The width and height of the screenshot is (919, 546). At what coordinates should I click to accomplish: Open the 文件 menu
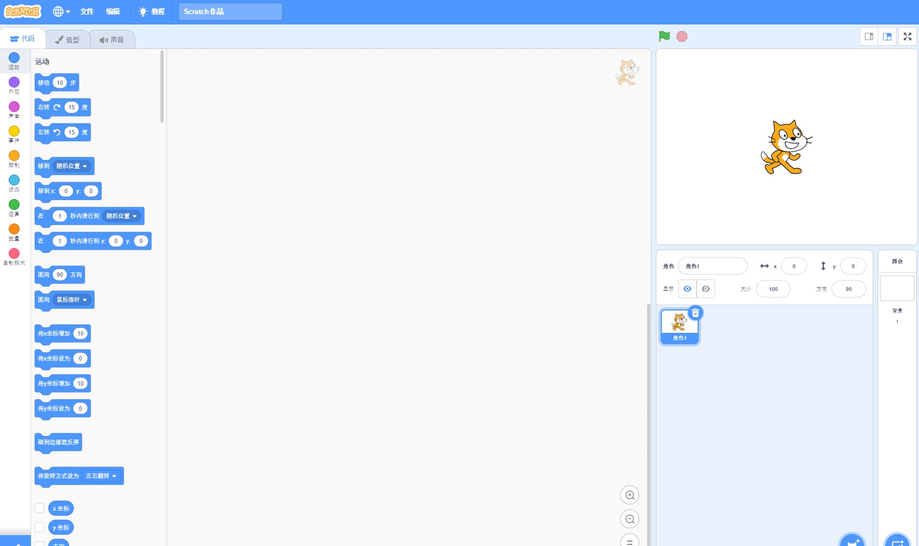pyautogui.click(x=86, y=11)
